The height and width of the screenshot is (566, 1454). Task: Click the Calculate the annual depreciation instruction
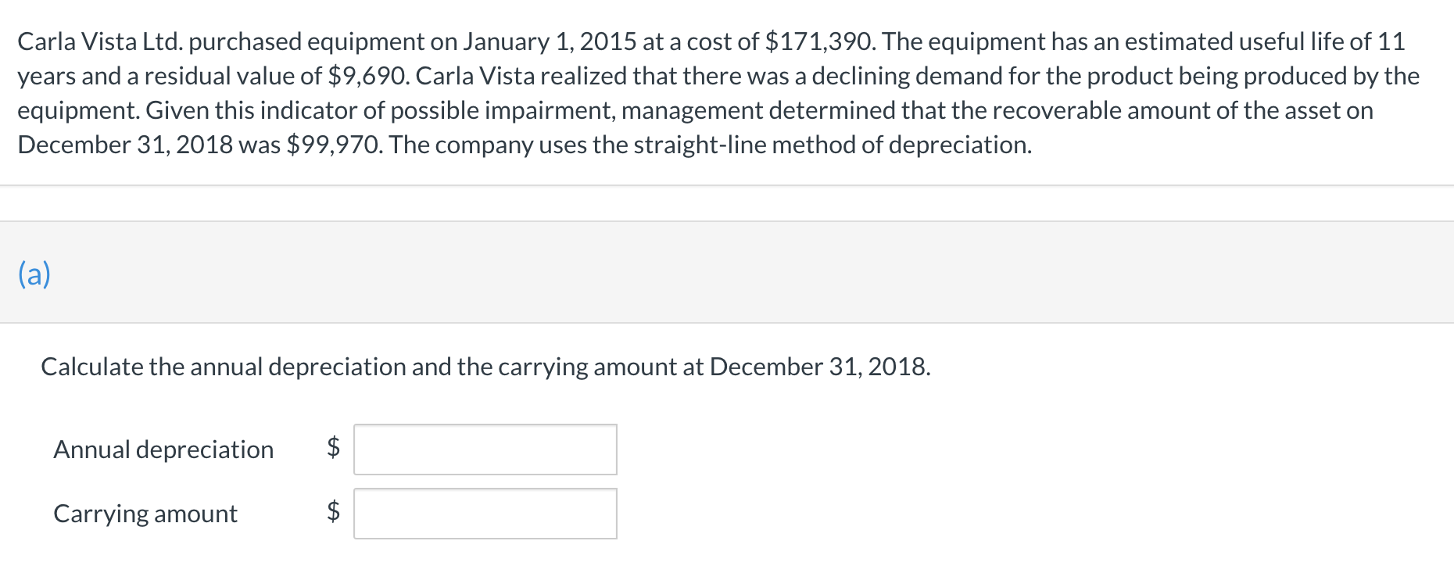click(485, 367)
